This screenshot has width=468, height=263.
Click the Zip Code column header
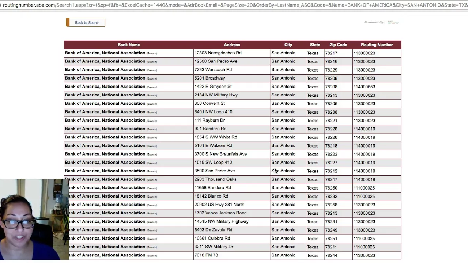(x=338, y=45)
